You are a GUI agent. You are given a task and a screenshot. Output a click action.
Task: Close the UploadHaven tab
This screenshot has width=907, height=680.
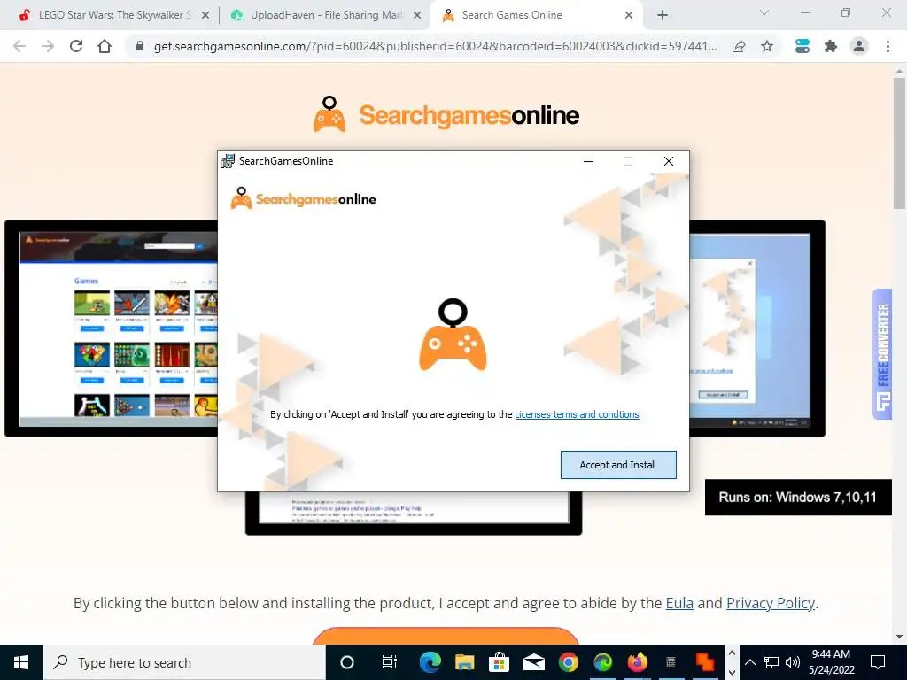click(417, 16)
